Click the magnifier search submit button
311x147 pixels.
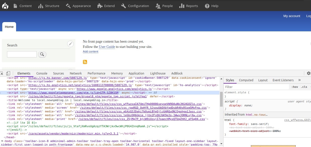[x=42, y=54]
